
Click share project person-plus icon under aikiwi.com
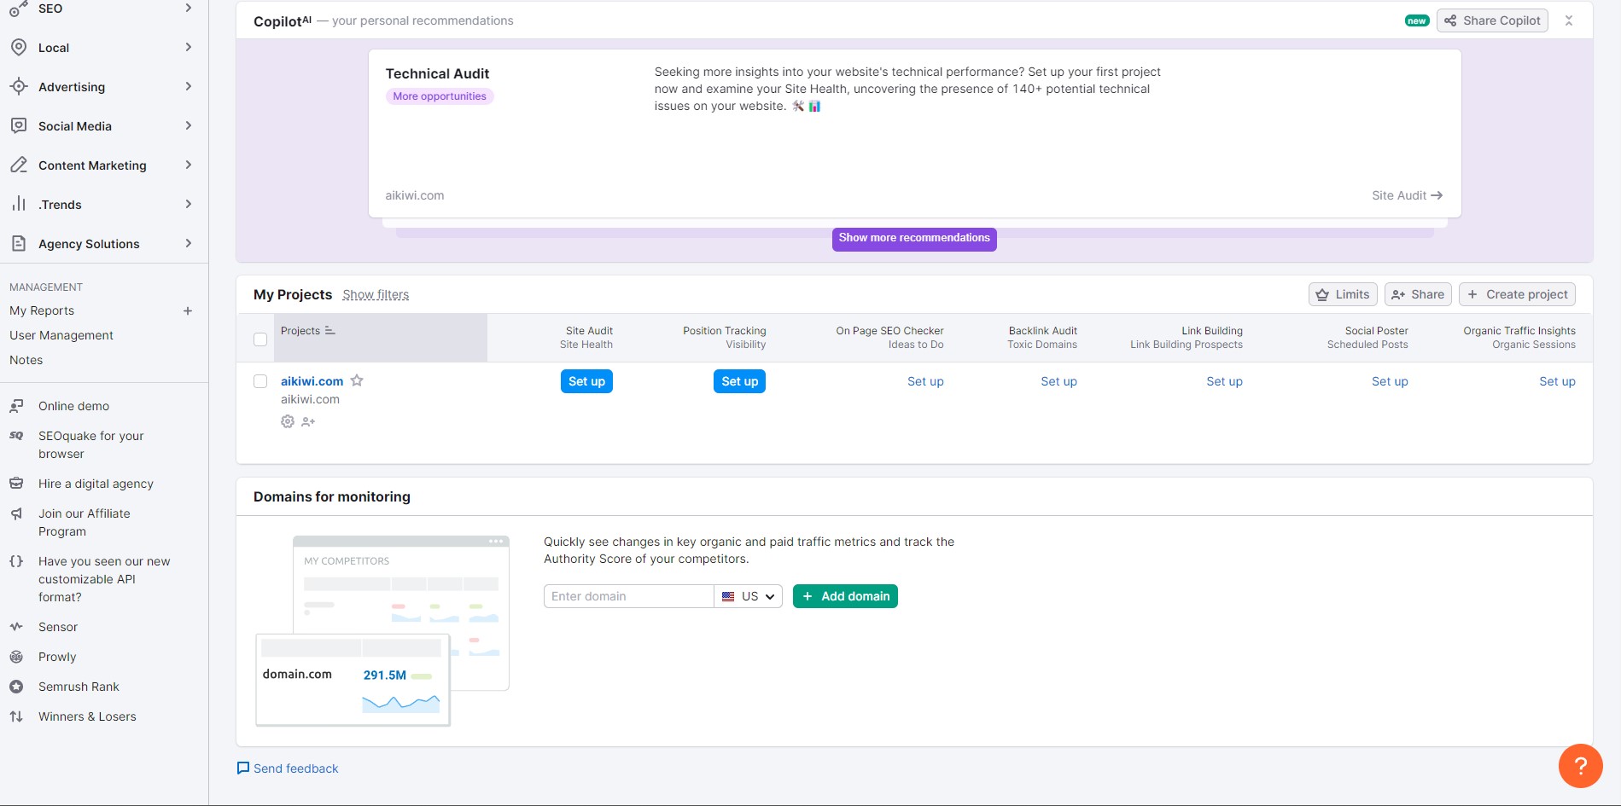[308, 421]
